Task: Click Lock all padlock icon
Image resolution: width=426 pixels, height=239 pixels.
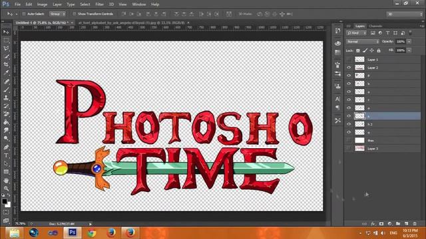Action: click(x=379, y=50)
